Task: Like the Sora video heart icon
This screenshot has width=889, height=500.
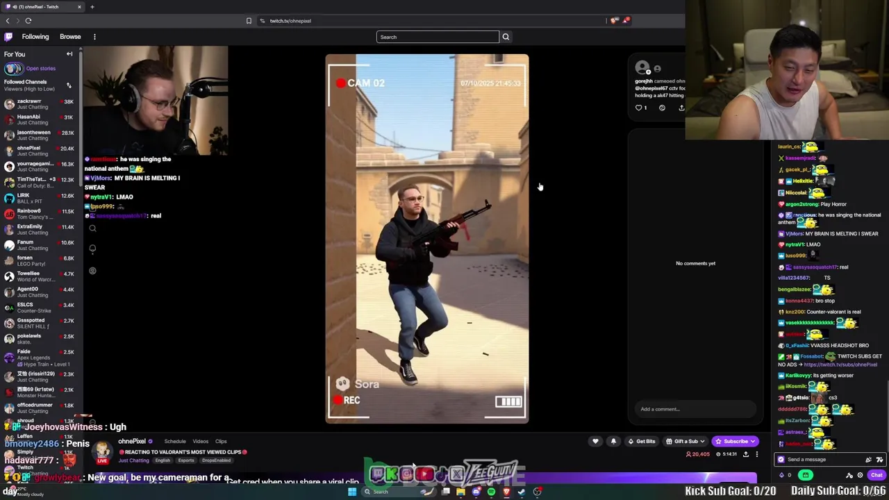Action: click(x=639, y=108)
